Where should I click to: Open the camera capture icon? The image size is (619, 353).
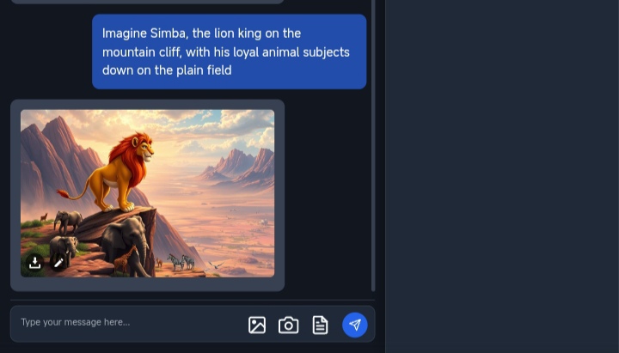[289, 325]
